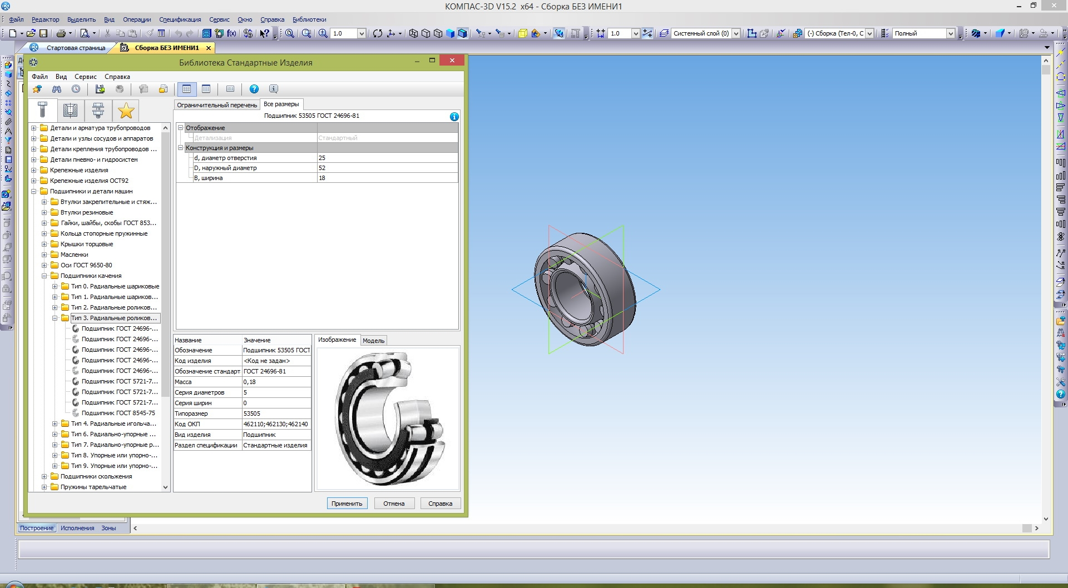This screenshot has height=588, width=1068.
Task: Select Масленки folder in the tree
Action: 74,255
